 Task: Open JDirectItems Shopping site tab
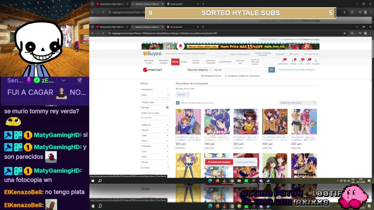coord(164,62)
